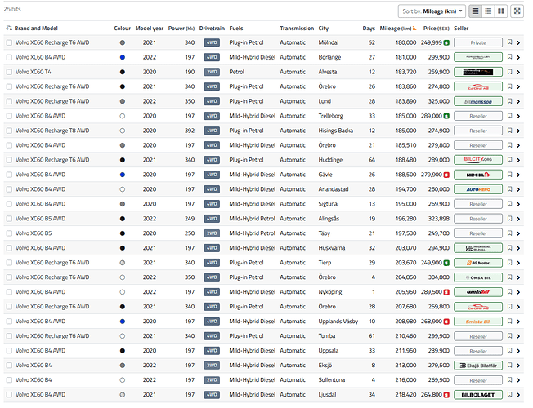Sort by the Model year column header
Viewport: 533px width, 408px height.
(149, 28)
